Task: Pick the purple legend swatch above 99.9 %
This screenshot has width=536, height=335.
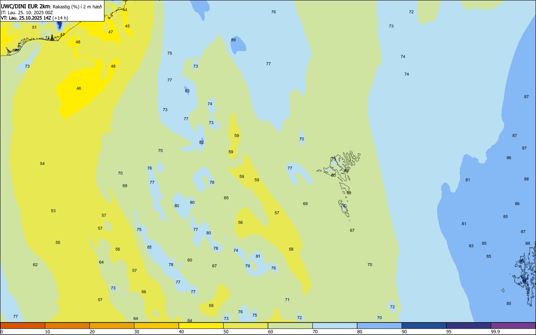Action: pyautogui.click(x=513, y=325)
